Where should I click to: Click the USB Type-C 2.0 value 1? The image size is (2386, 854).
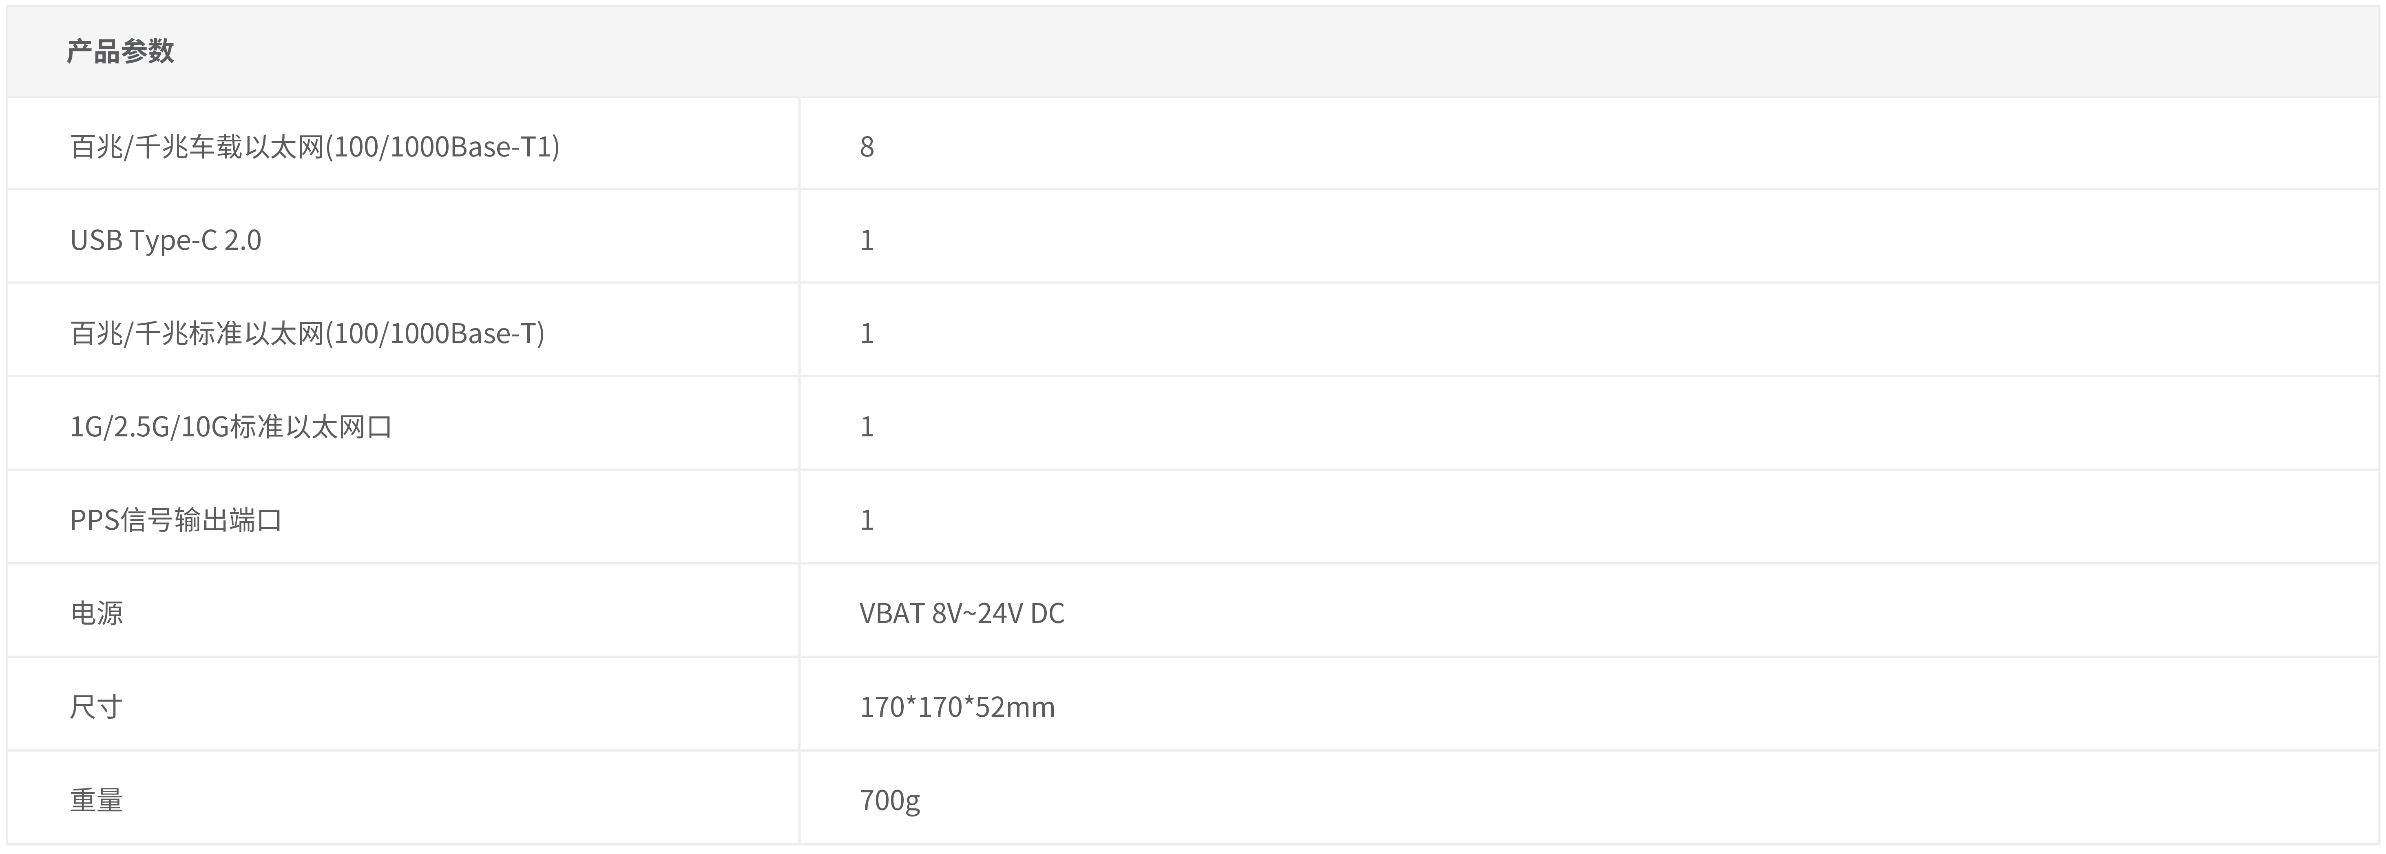click(867, 240)
